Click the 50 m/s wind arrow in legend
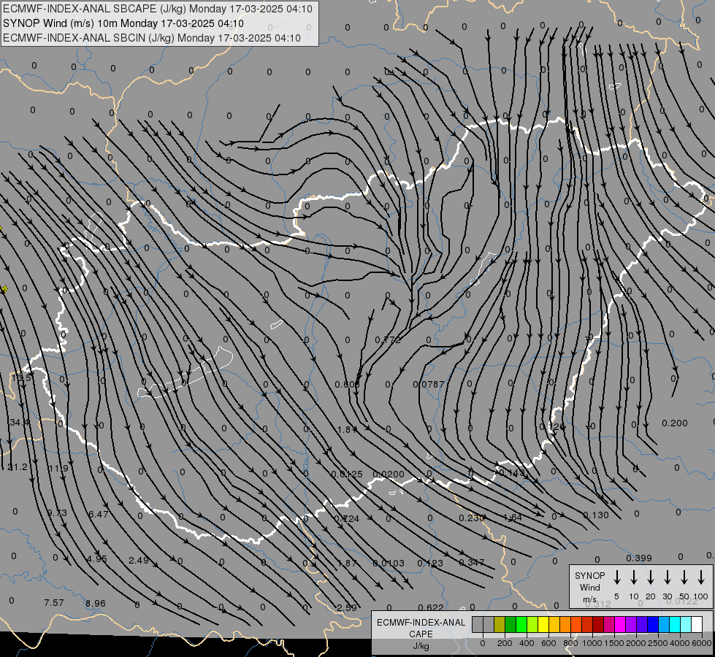The image size is (715, 657). pos(684,577)
